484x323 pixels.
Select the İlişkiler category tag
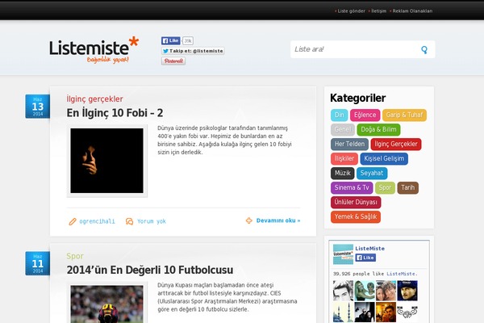pyautogui.click(x=344, y=158)
